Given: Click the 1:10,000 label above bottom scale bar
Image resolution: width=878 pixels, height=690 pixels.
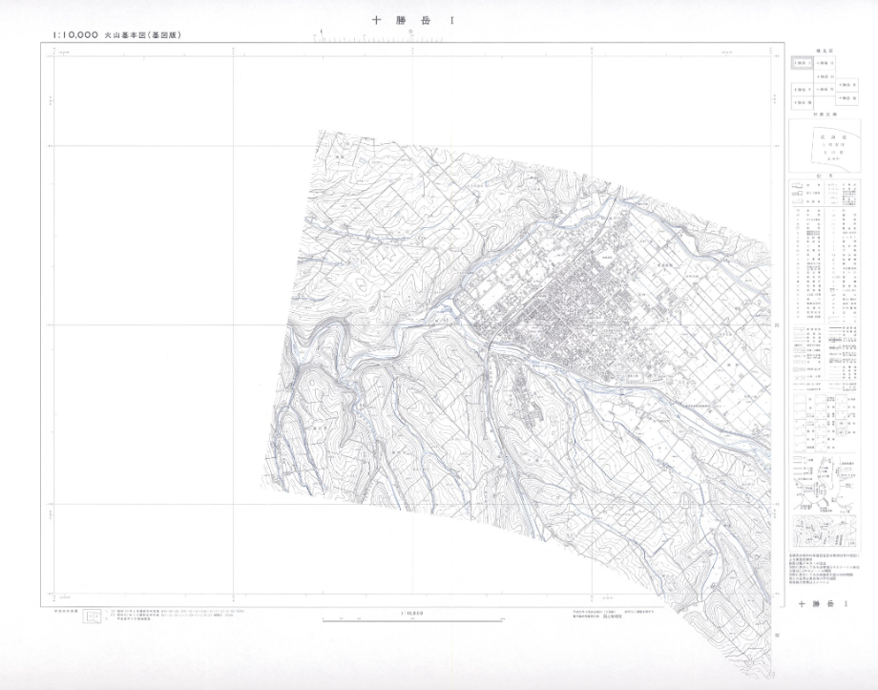Looking at the screenshot, I should (x=412, y=614).
